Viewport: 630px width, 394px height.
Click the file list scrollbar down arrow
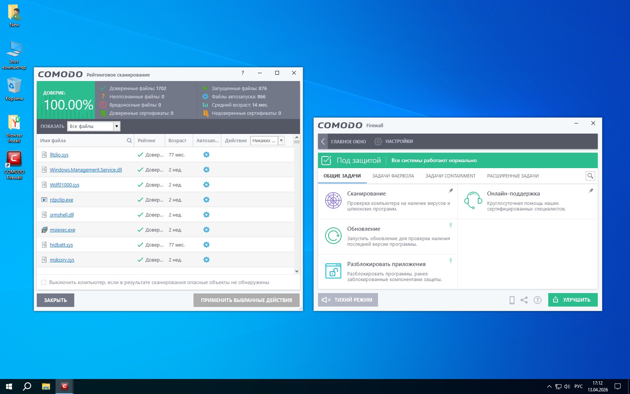click(x=297, y=271)
